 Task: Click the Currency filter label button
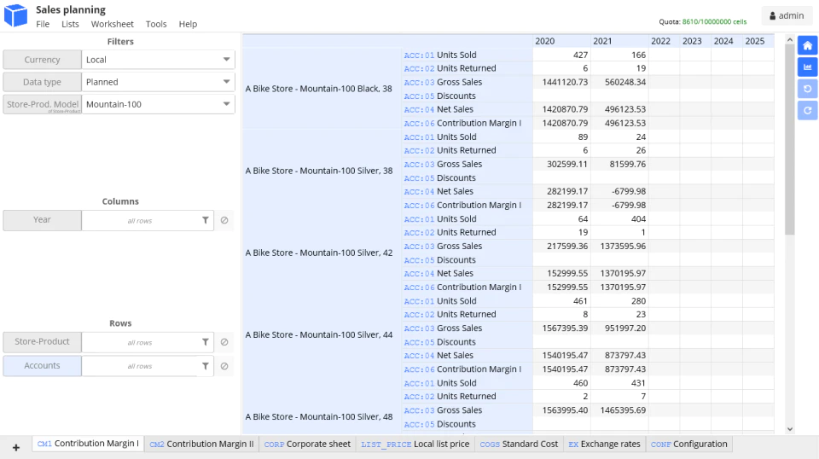coord(43,60)
